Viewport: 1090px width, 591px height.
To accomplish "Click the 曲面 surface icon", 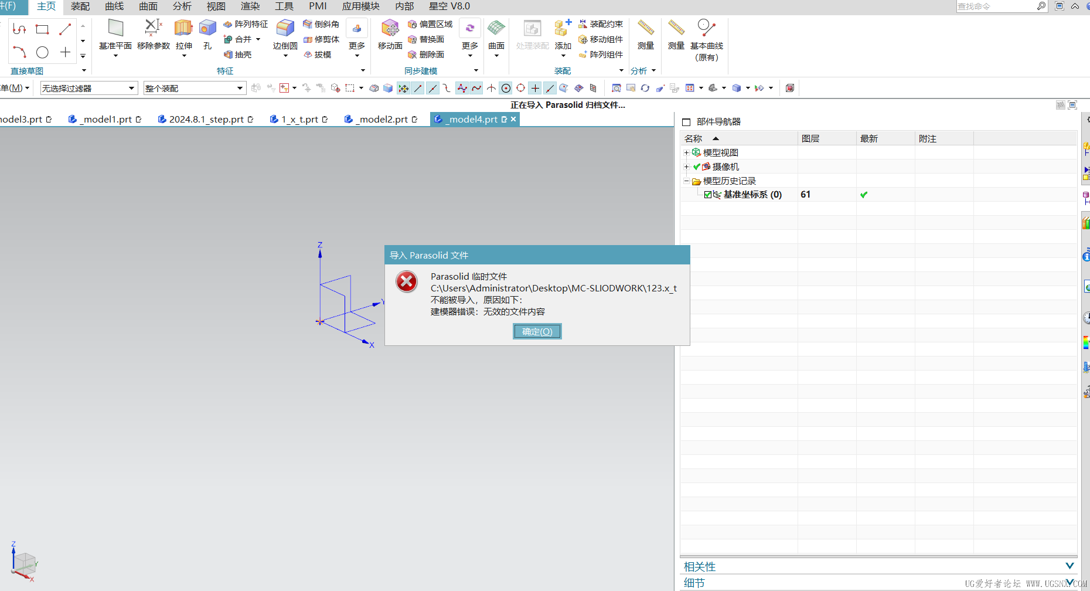I will point(496,28).
